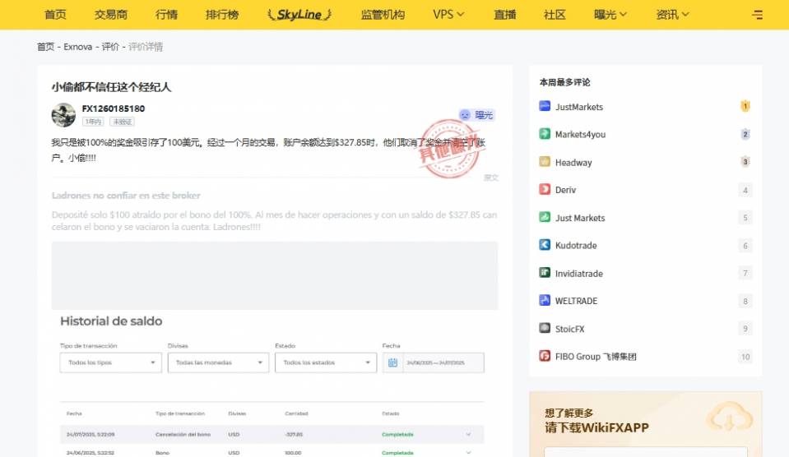The height and width of the screenshot is (457, 789).
Task: Open 行情 in the navigation bar
Action: click(166, 15)
